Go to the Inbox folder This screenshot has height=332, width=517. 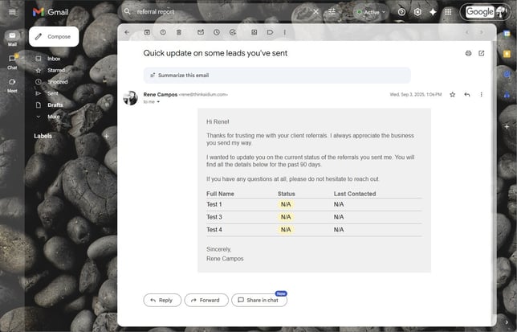coord(54,59)
